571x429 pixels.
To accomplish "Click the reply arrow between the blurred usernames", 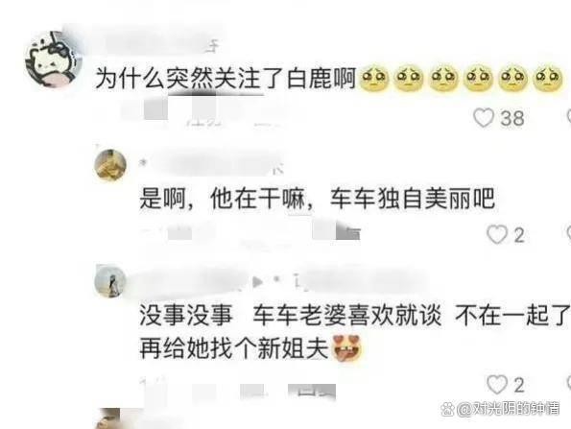I will click(257, 281).
